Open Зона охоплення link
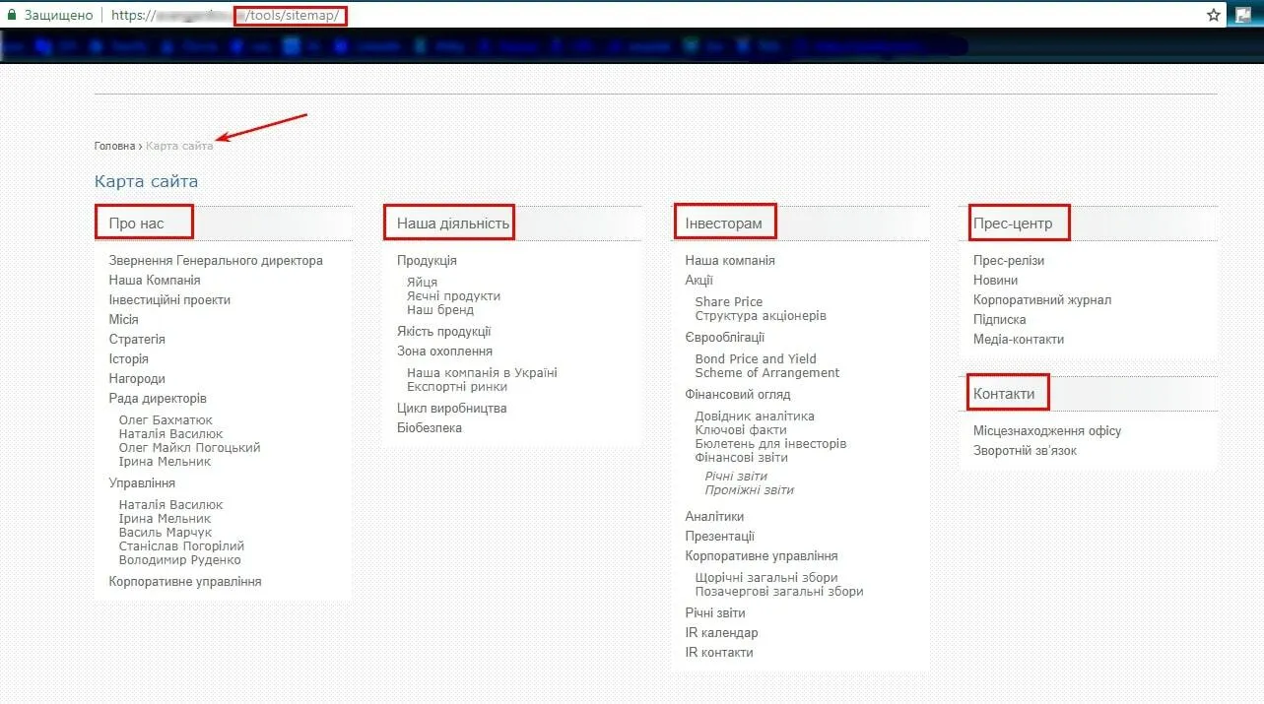 point(444,352)
